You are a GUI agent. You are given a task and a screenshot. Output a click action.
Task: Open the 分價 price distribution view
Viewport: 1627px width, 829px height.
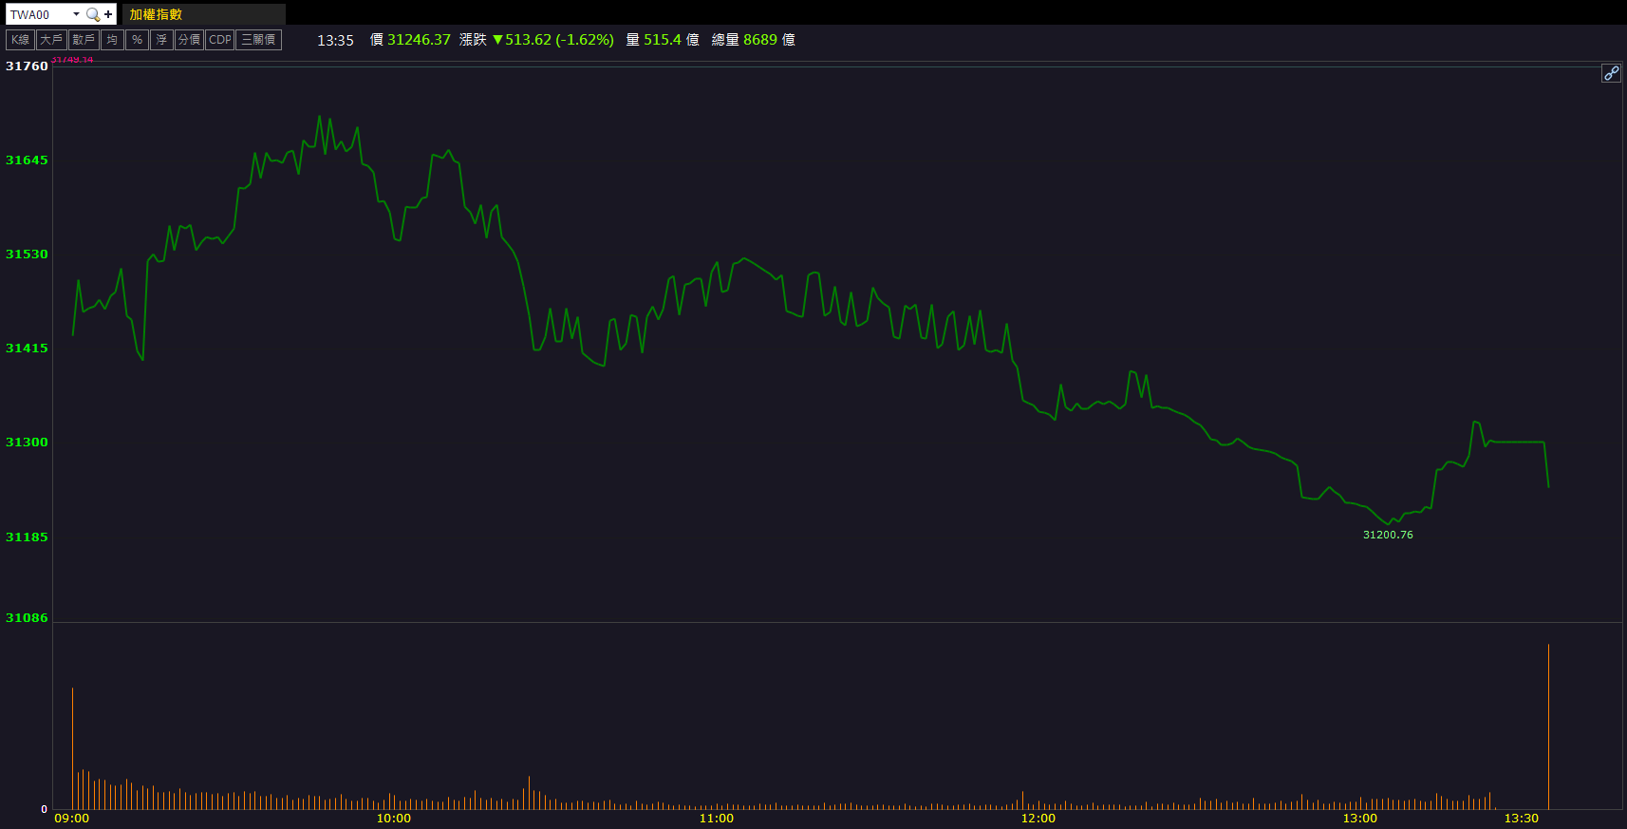point(189,40)
